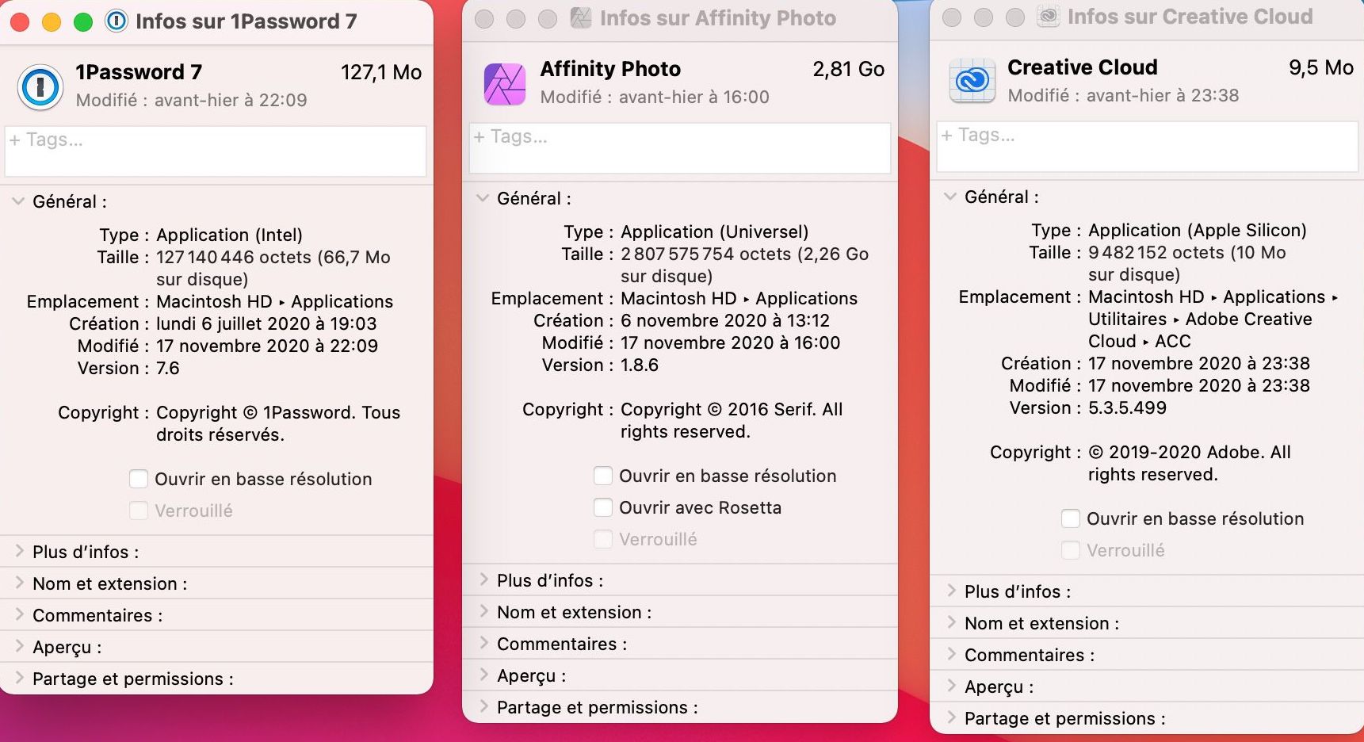
Task: Expand Commentaires in Affinity Photo window
Action: point(484,643)
